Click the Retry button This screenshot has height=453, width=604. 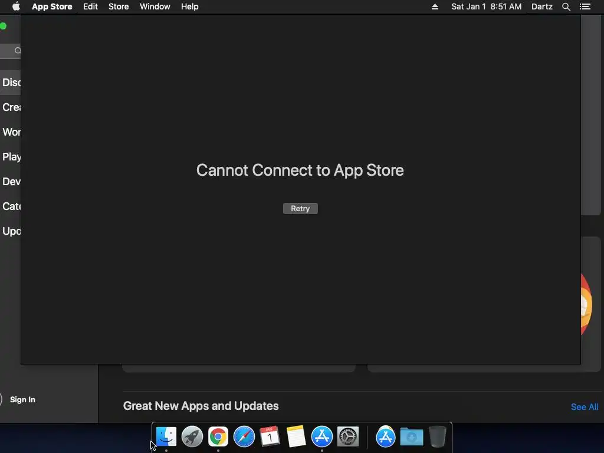point(300,208)
